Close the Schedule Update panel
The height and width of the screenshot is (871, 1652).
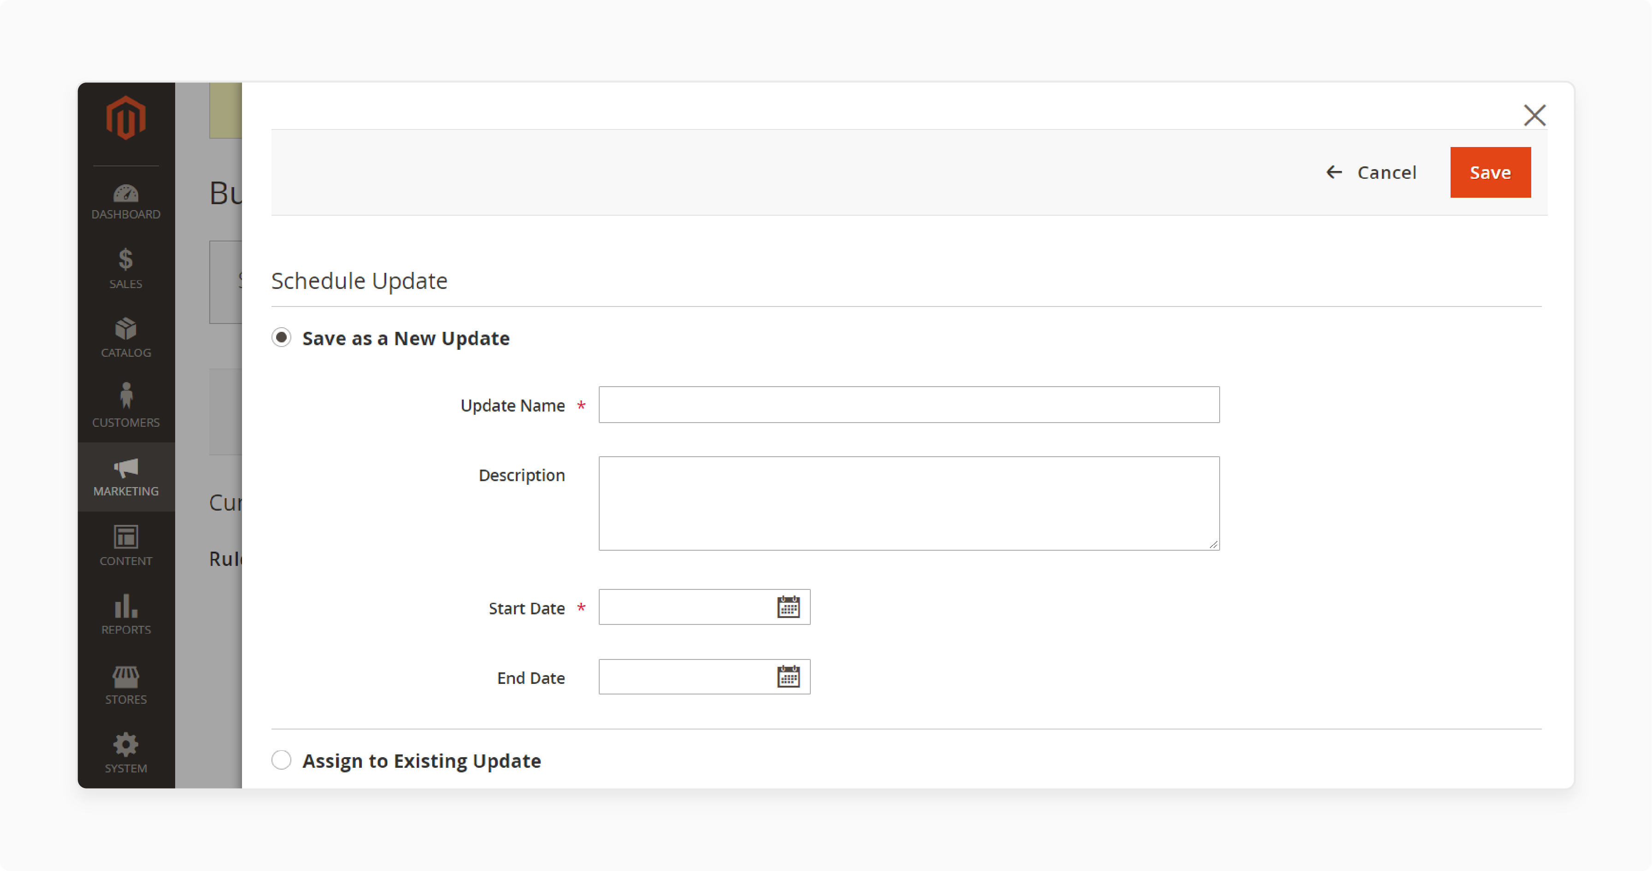coord(1534,116)
